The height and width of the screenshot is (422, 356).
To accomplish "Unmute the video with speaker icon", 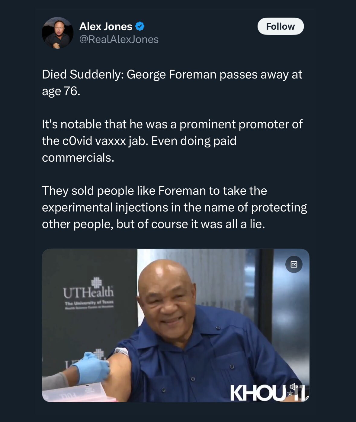I will tap(294, 386).
